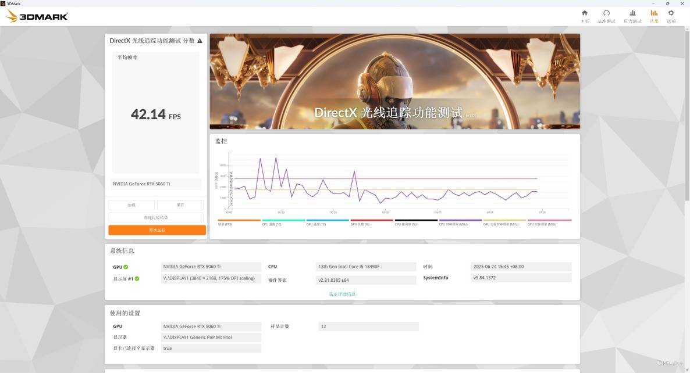Go to the 主页 home icon
The width and height of the screenshot is (690, 373).
pyautogui.click(x=585, y=13)
